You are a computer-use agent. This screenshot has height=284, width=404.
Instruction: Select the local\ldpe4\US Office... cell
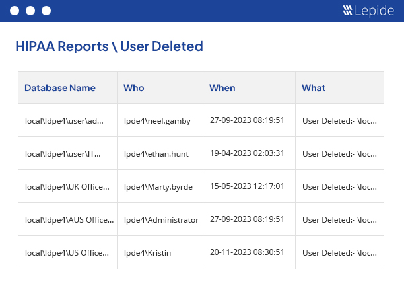click(67, 253)
